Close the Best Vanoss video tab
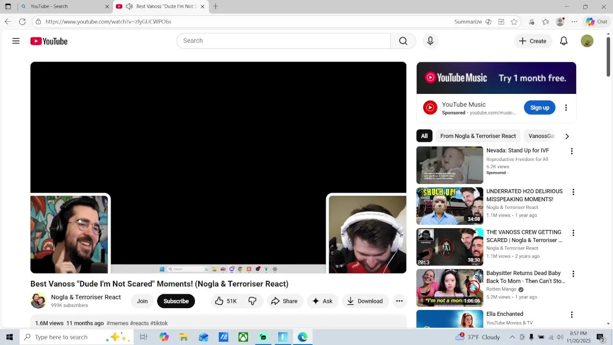Screen dimensions: 613x345 pyautogui.click(x=202, y=7)
